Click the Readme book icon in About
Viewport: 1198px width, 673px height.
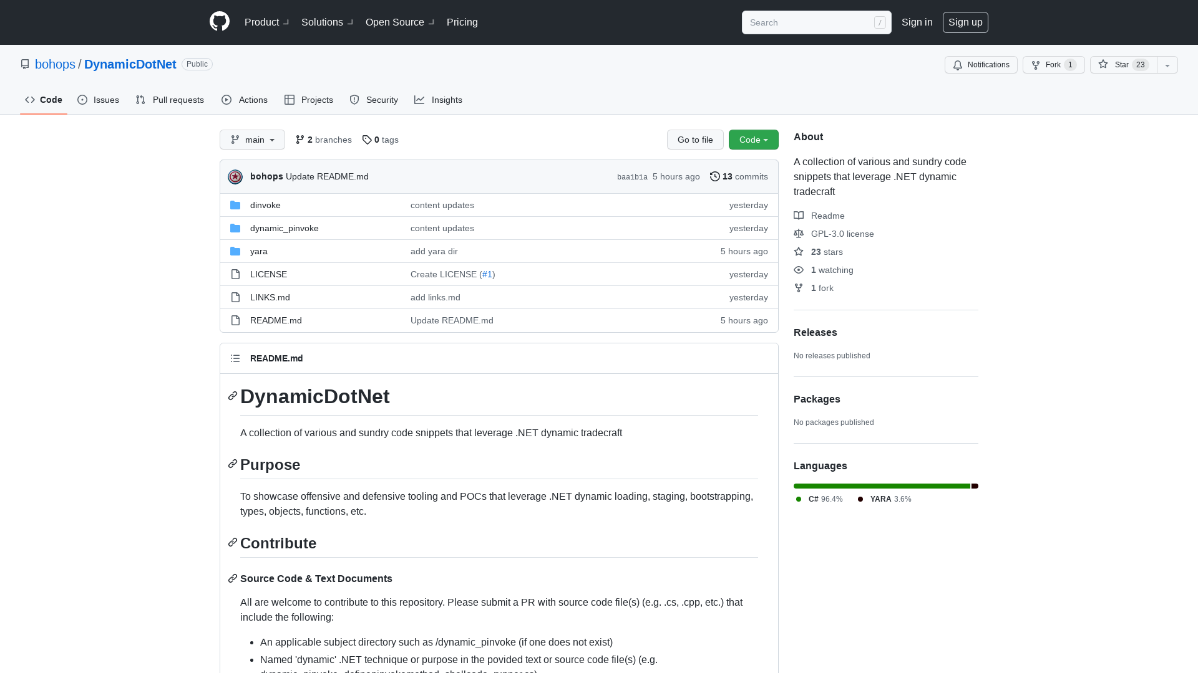(799, 216)
